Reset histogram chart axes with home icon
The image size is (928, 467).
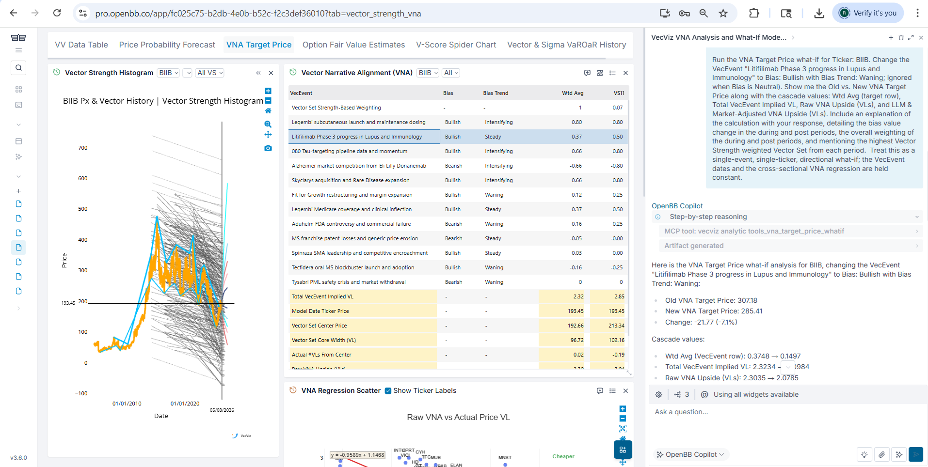tap(268, 111)
